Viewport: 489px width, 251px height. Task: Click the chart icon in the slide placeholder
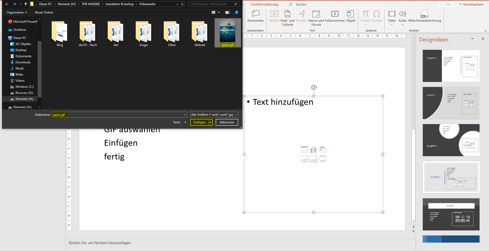(x=314, y=150)
